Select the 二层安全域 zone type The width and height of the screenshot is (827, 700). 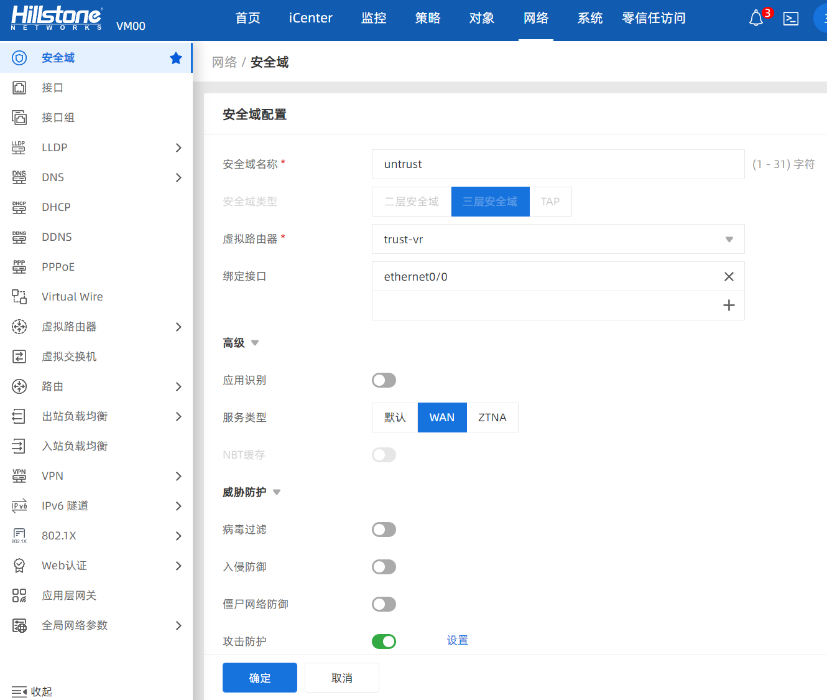(412, 202)
